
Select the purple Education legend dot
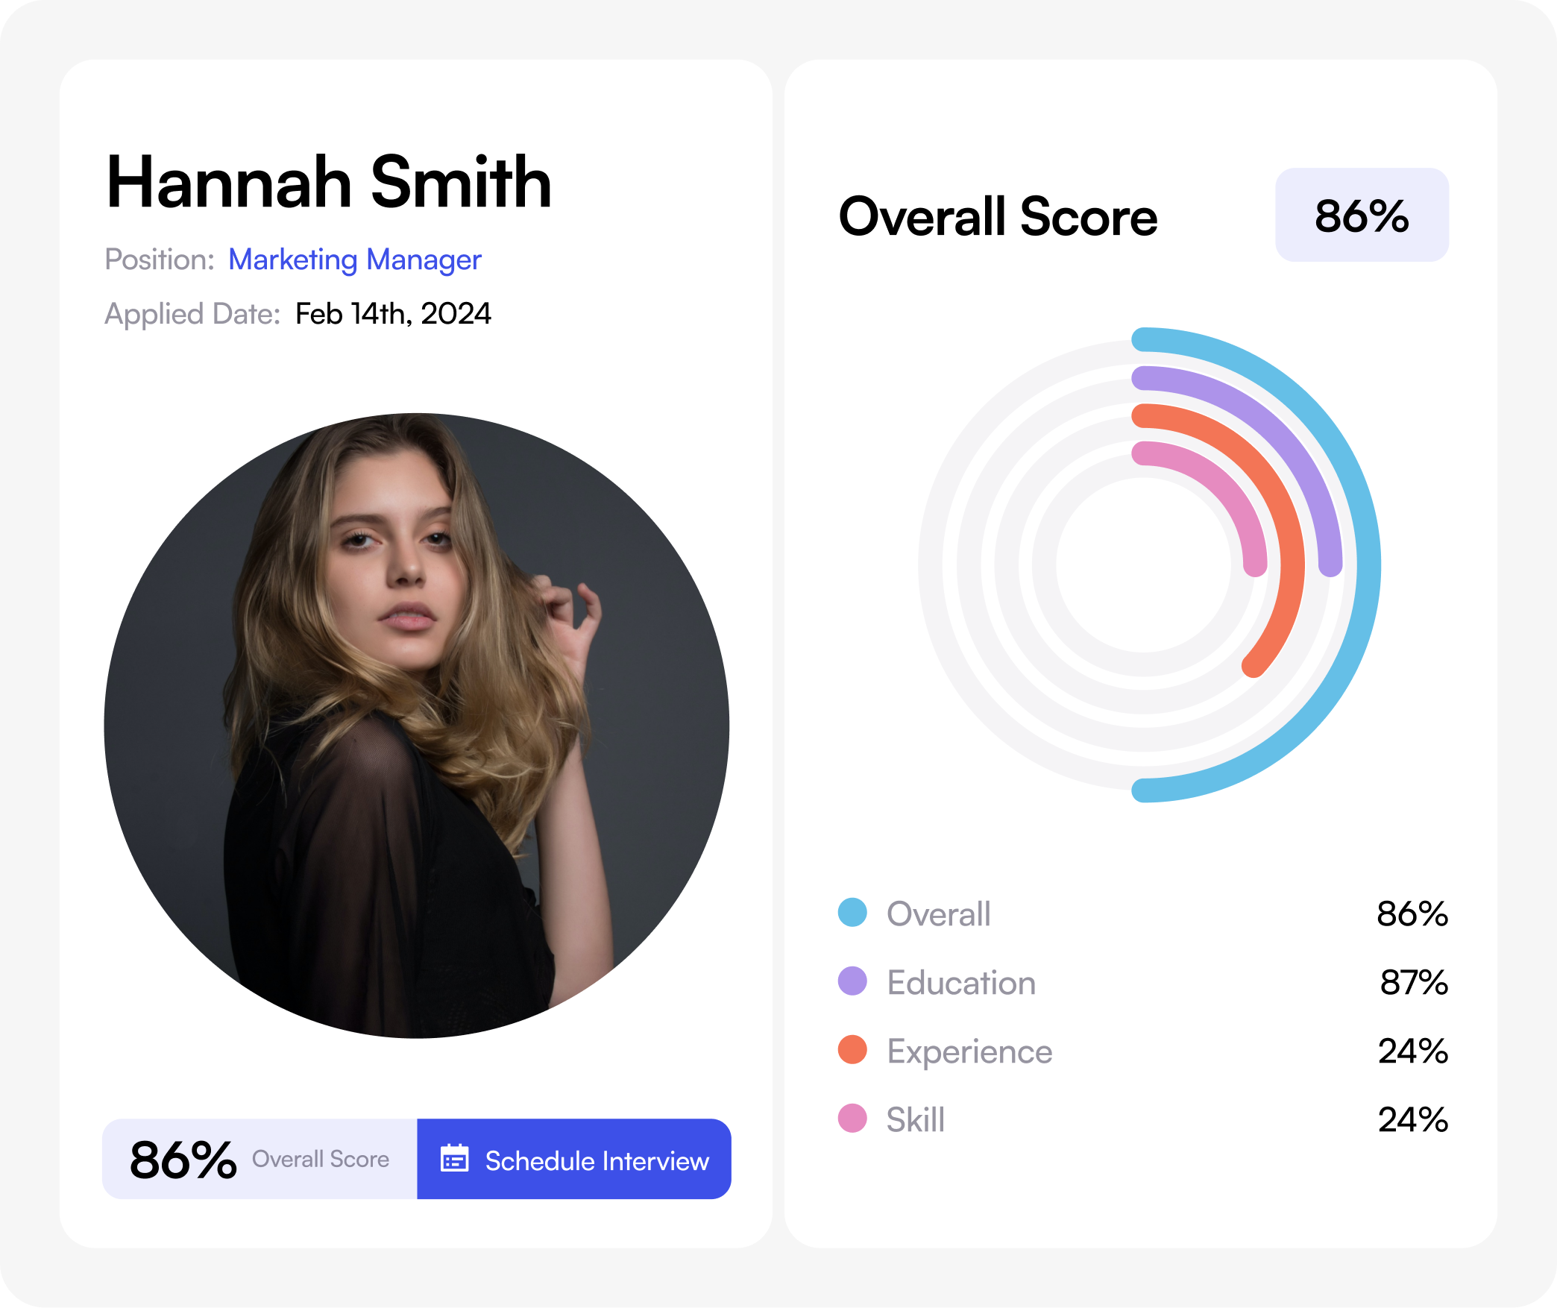click(x=852, y=981)
